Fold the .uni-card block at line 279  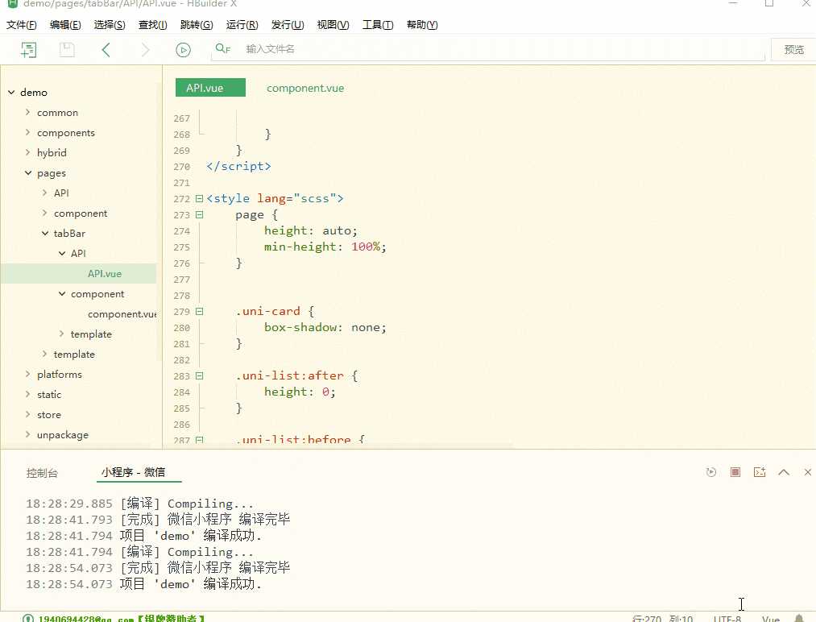click(x=199, y=311)
